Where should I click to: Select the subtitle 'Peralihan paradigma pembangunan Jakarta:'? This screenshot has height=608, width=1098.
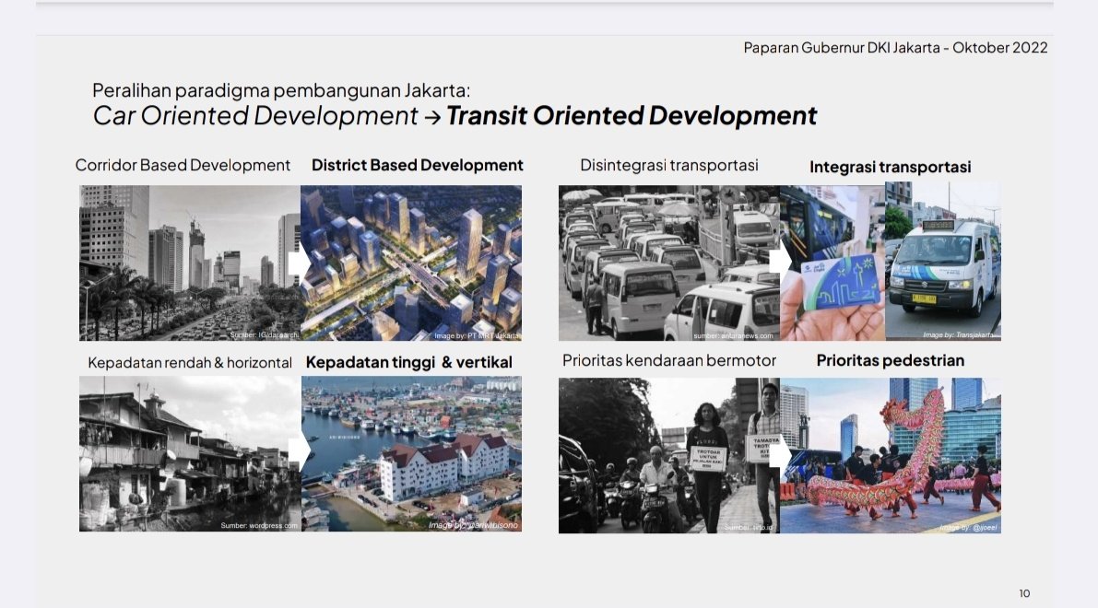pos(281,90)
